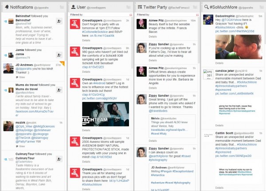Open Twitter Party column settings icon
The height and width of the screenshot is (191, 266).
pyautogui.click(x=195, y=7)
